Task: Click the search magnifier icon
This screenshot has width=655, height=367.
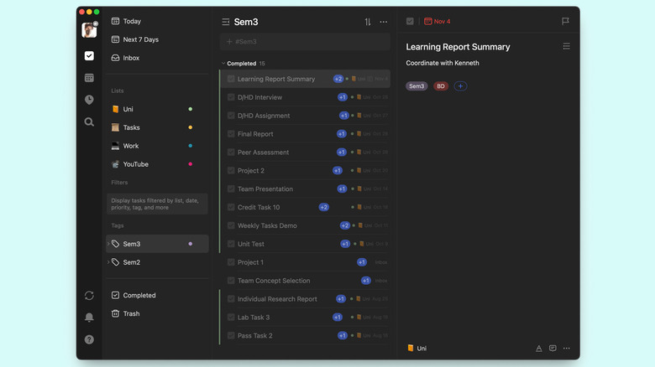Action: [89, 122]
